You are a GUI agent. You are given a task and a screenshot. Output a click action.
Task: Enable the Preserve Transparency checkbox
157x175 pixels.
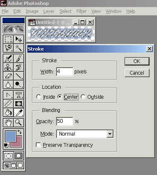[38, 145]
